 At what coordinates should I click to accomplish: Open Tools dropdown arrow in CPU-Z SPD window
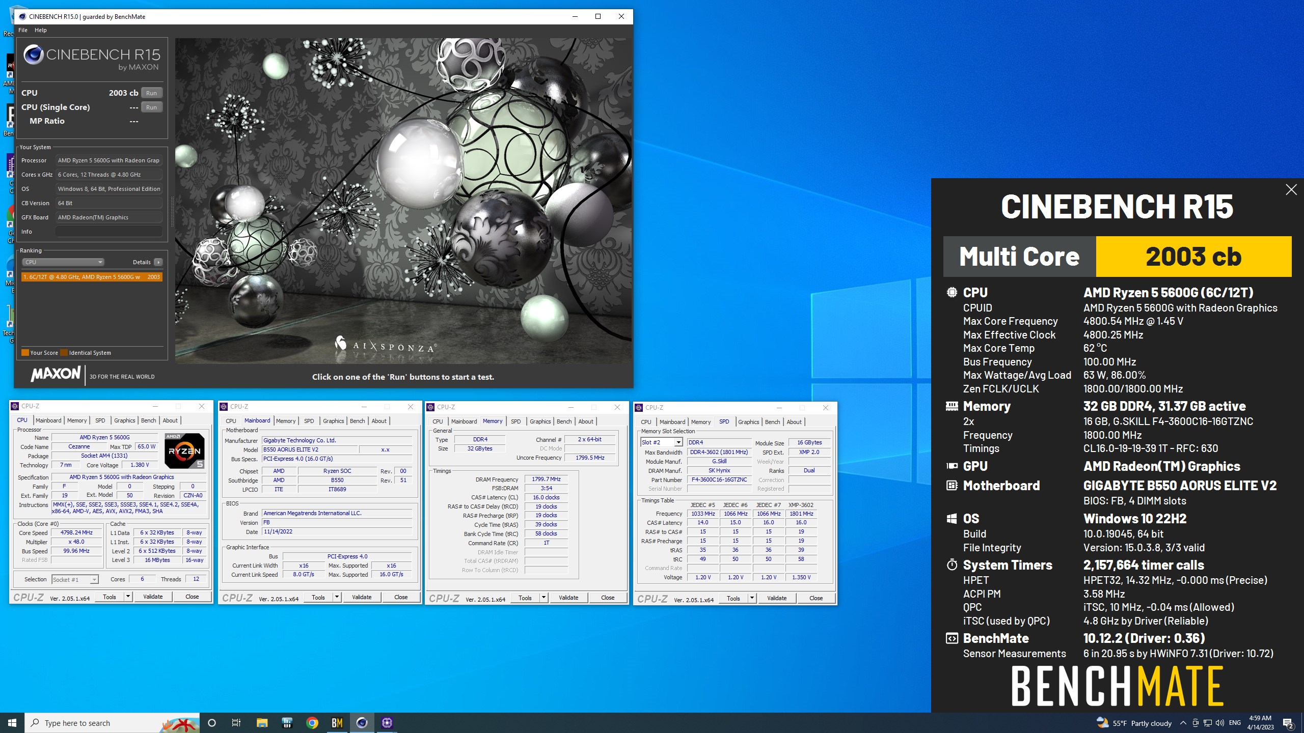[752, 598]
